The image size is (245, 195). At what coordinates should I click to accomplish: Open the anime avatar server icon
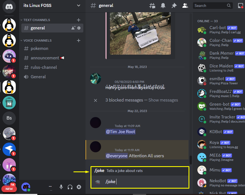9,134
